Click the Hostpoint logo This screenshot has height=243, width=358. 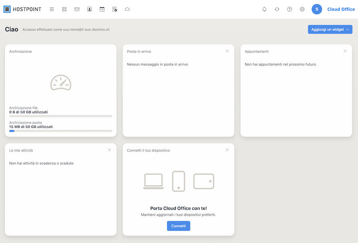22,9
